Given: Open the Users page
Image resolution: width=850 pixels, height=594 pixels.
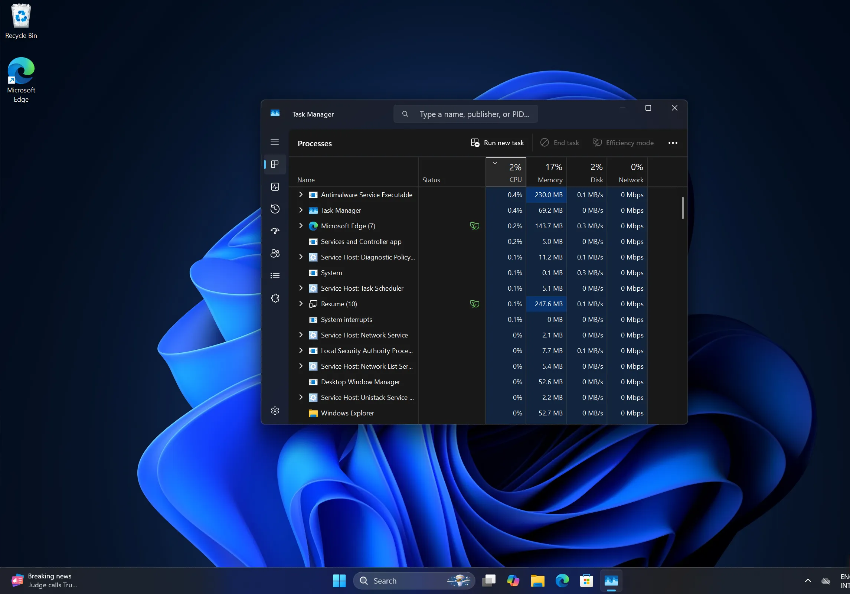Looking at the screenshot, I should (x=275, y=254).
